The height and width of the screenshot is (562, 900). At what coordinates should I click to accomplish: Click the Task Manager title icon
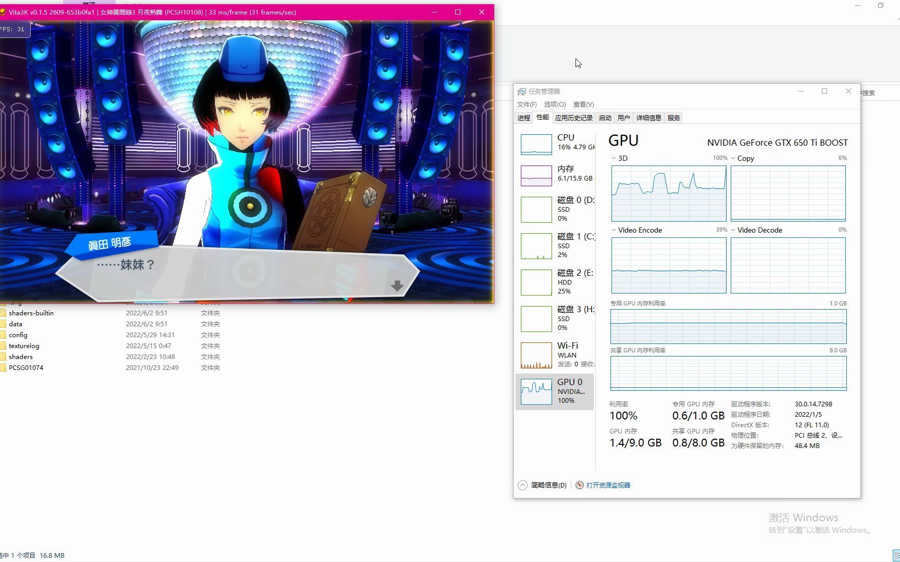coord(521,92)
